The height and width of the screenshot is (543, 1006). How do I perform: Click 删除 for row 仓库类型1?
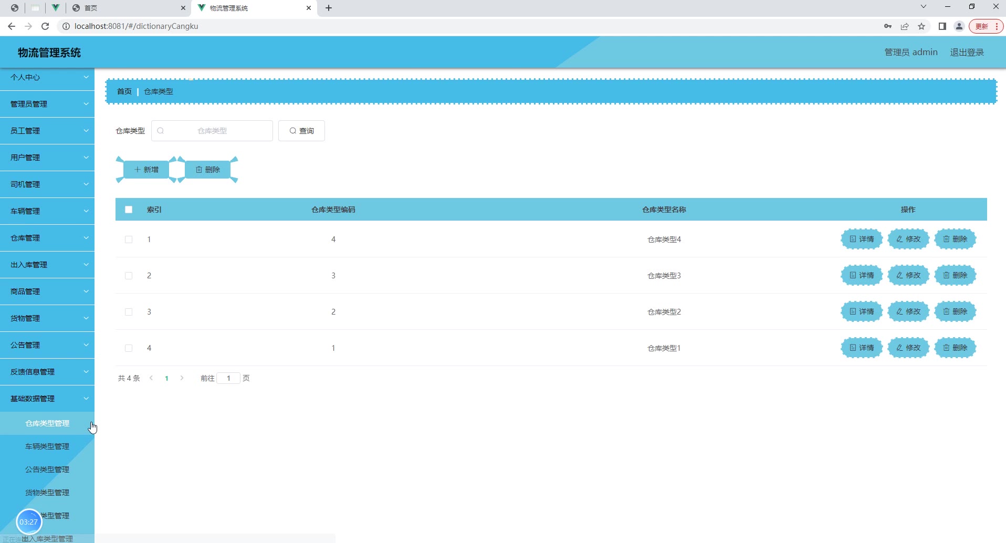(955, 348)
